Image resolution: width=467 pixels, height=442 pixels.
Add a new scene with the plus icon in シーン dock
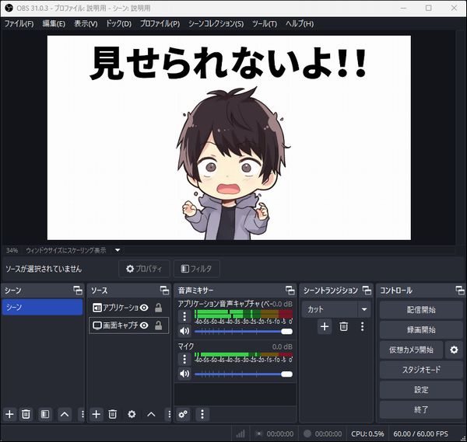point(9,414)
